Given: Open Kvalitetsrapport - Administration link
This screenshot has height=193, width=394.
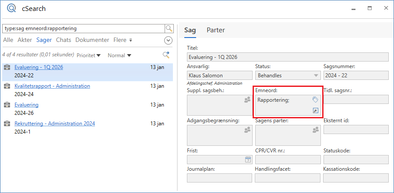Looking at the screenshot, I should [52, 86].
